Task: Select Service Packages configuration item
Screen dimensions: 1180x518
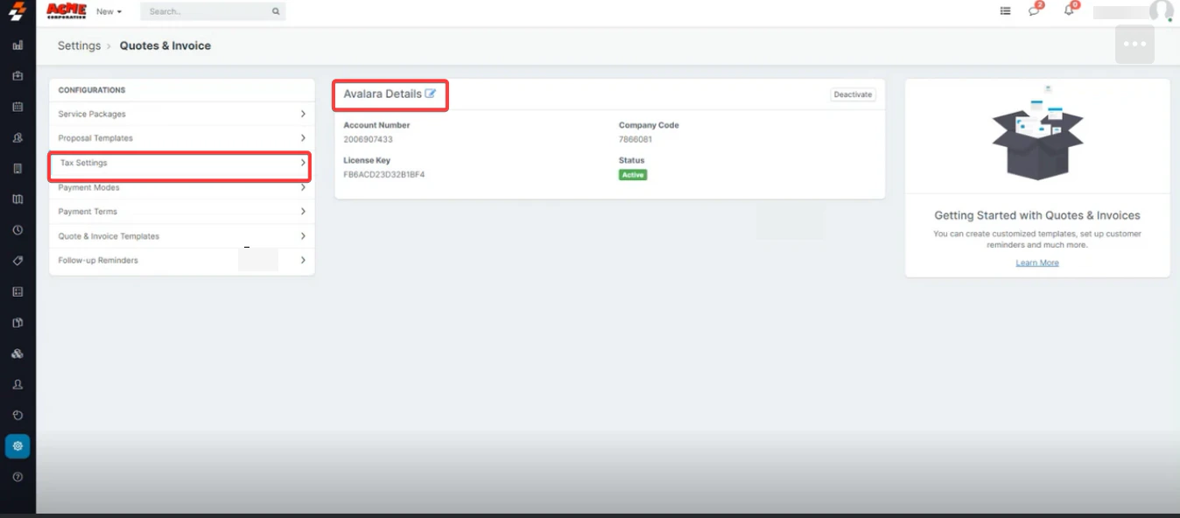Action: point(182,114)
